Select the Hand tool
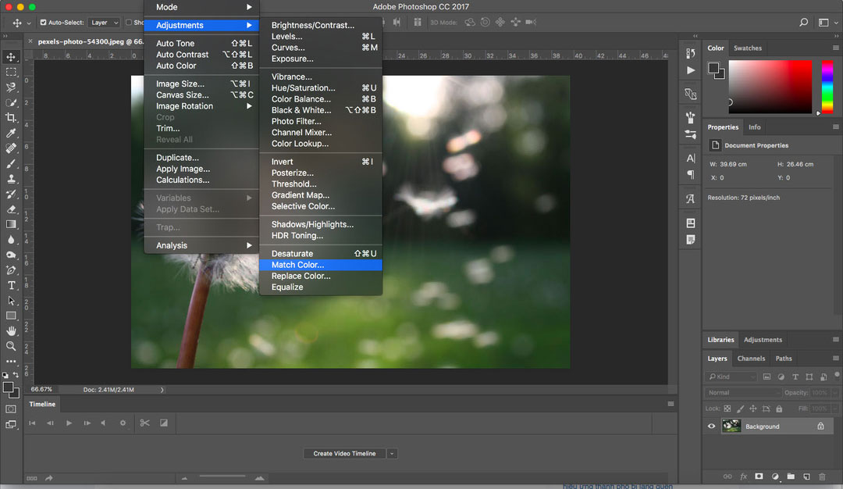Image resolution: width=843 pixels, height=489 pixels. pos(11,330)
